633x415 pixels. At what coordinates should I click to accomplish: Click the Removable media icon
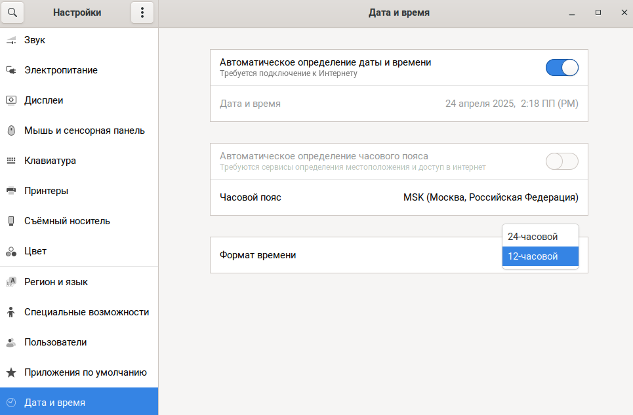pyautogui.click(x=10, y=221)
